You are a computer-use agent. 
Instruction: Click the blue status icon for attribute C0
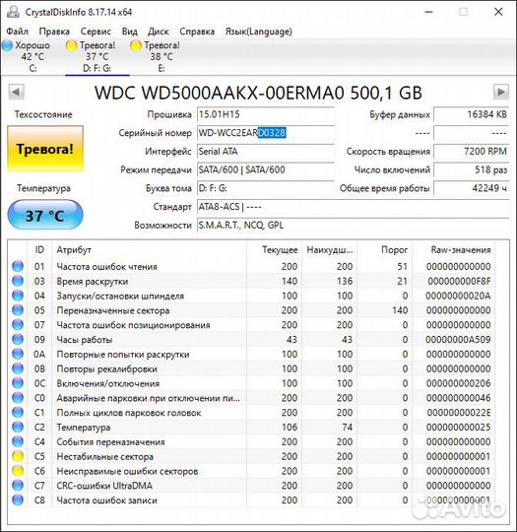pyautogui.click(x=18, y=398)
